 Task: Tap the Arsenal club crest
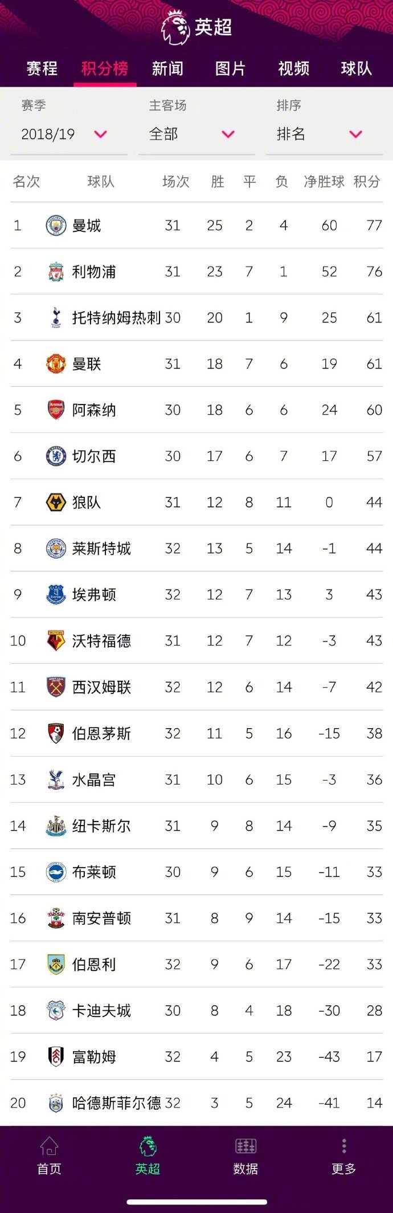click(x=56, y=410)
